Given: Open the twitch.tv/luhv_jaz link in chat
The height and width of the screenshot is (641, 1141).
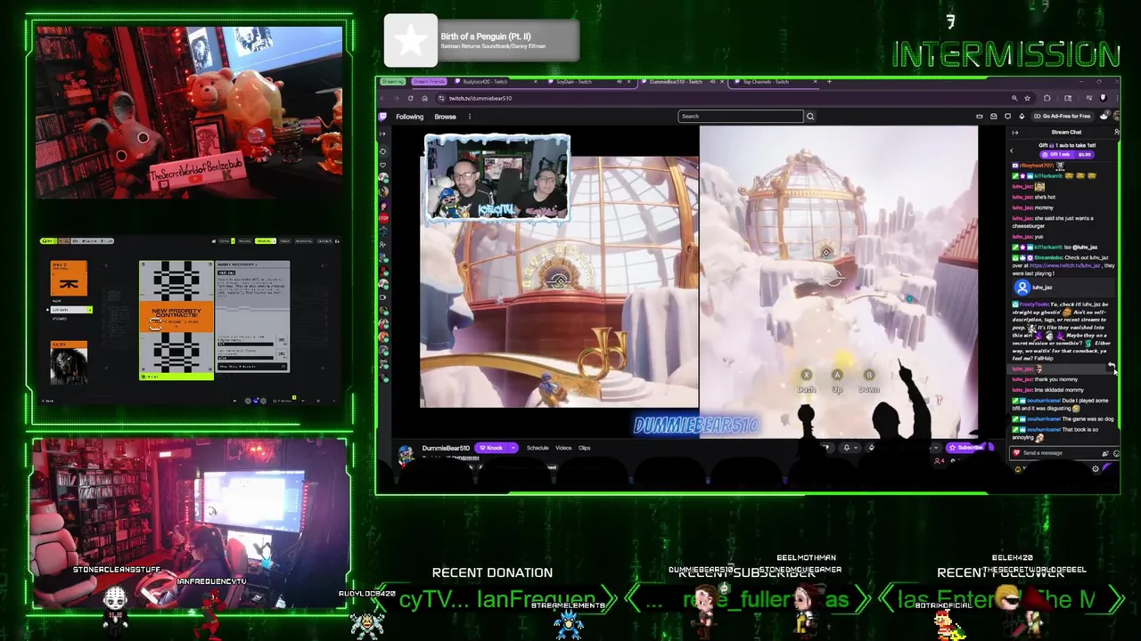Looking at the screenshot, I should 1063,265.
